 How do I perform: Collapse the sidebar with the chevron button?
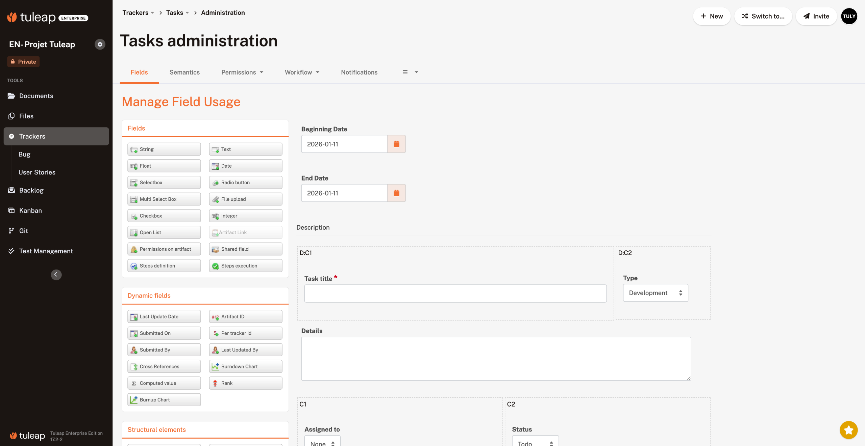[56, 275]
